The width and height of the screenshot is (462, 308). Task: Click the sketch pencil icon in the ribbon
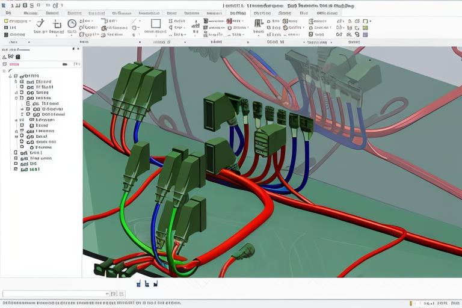pyautogui.click(x=40, y=24)
